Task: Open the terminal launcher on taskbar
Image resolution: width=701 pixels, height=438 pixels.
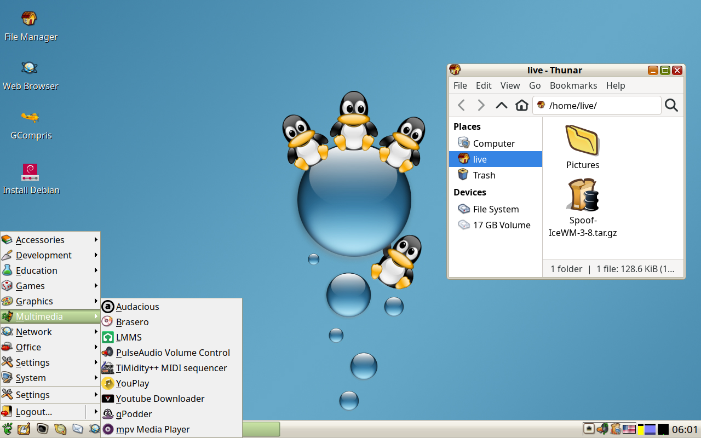Action: 42,429
